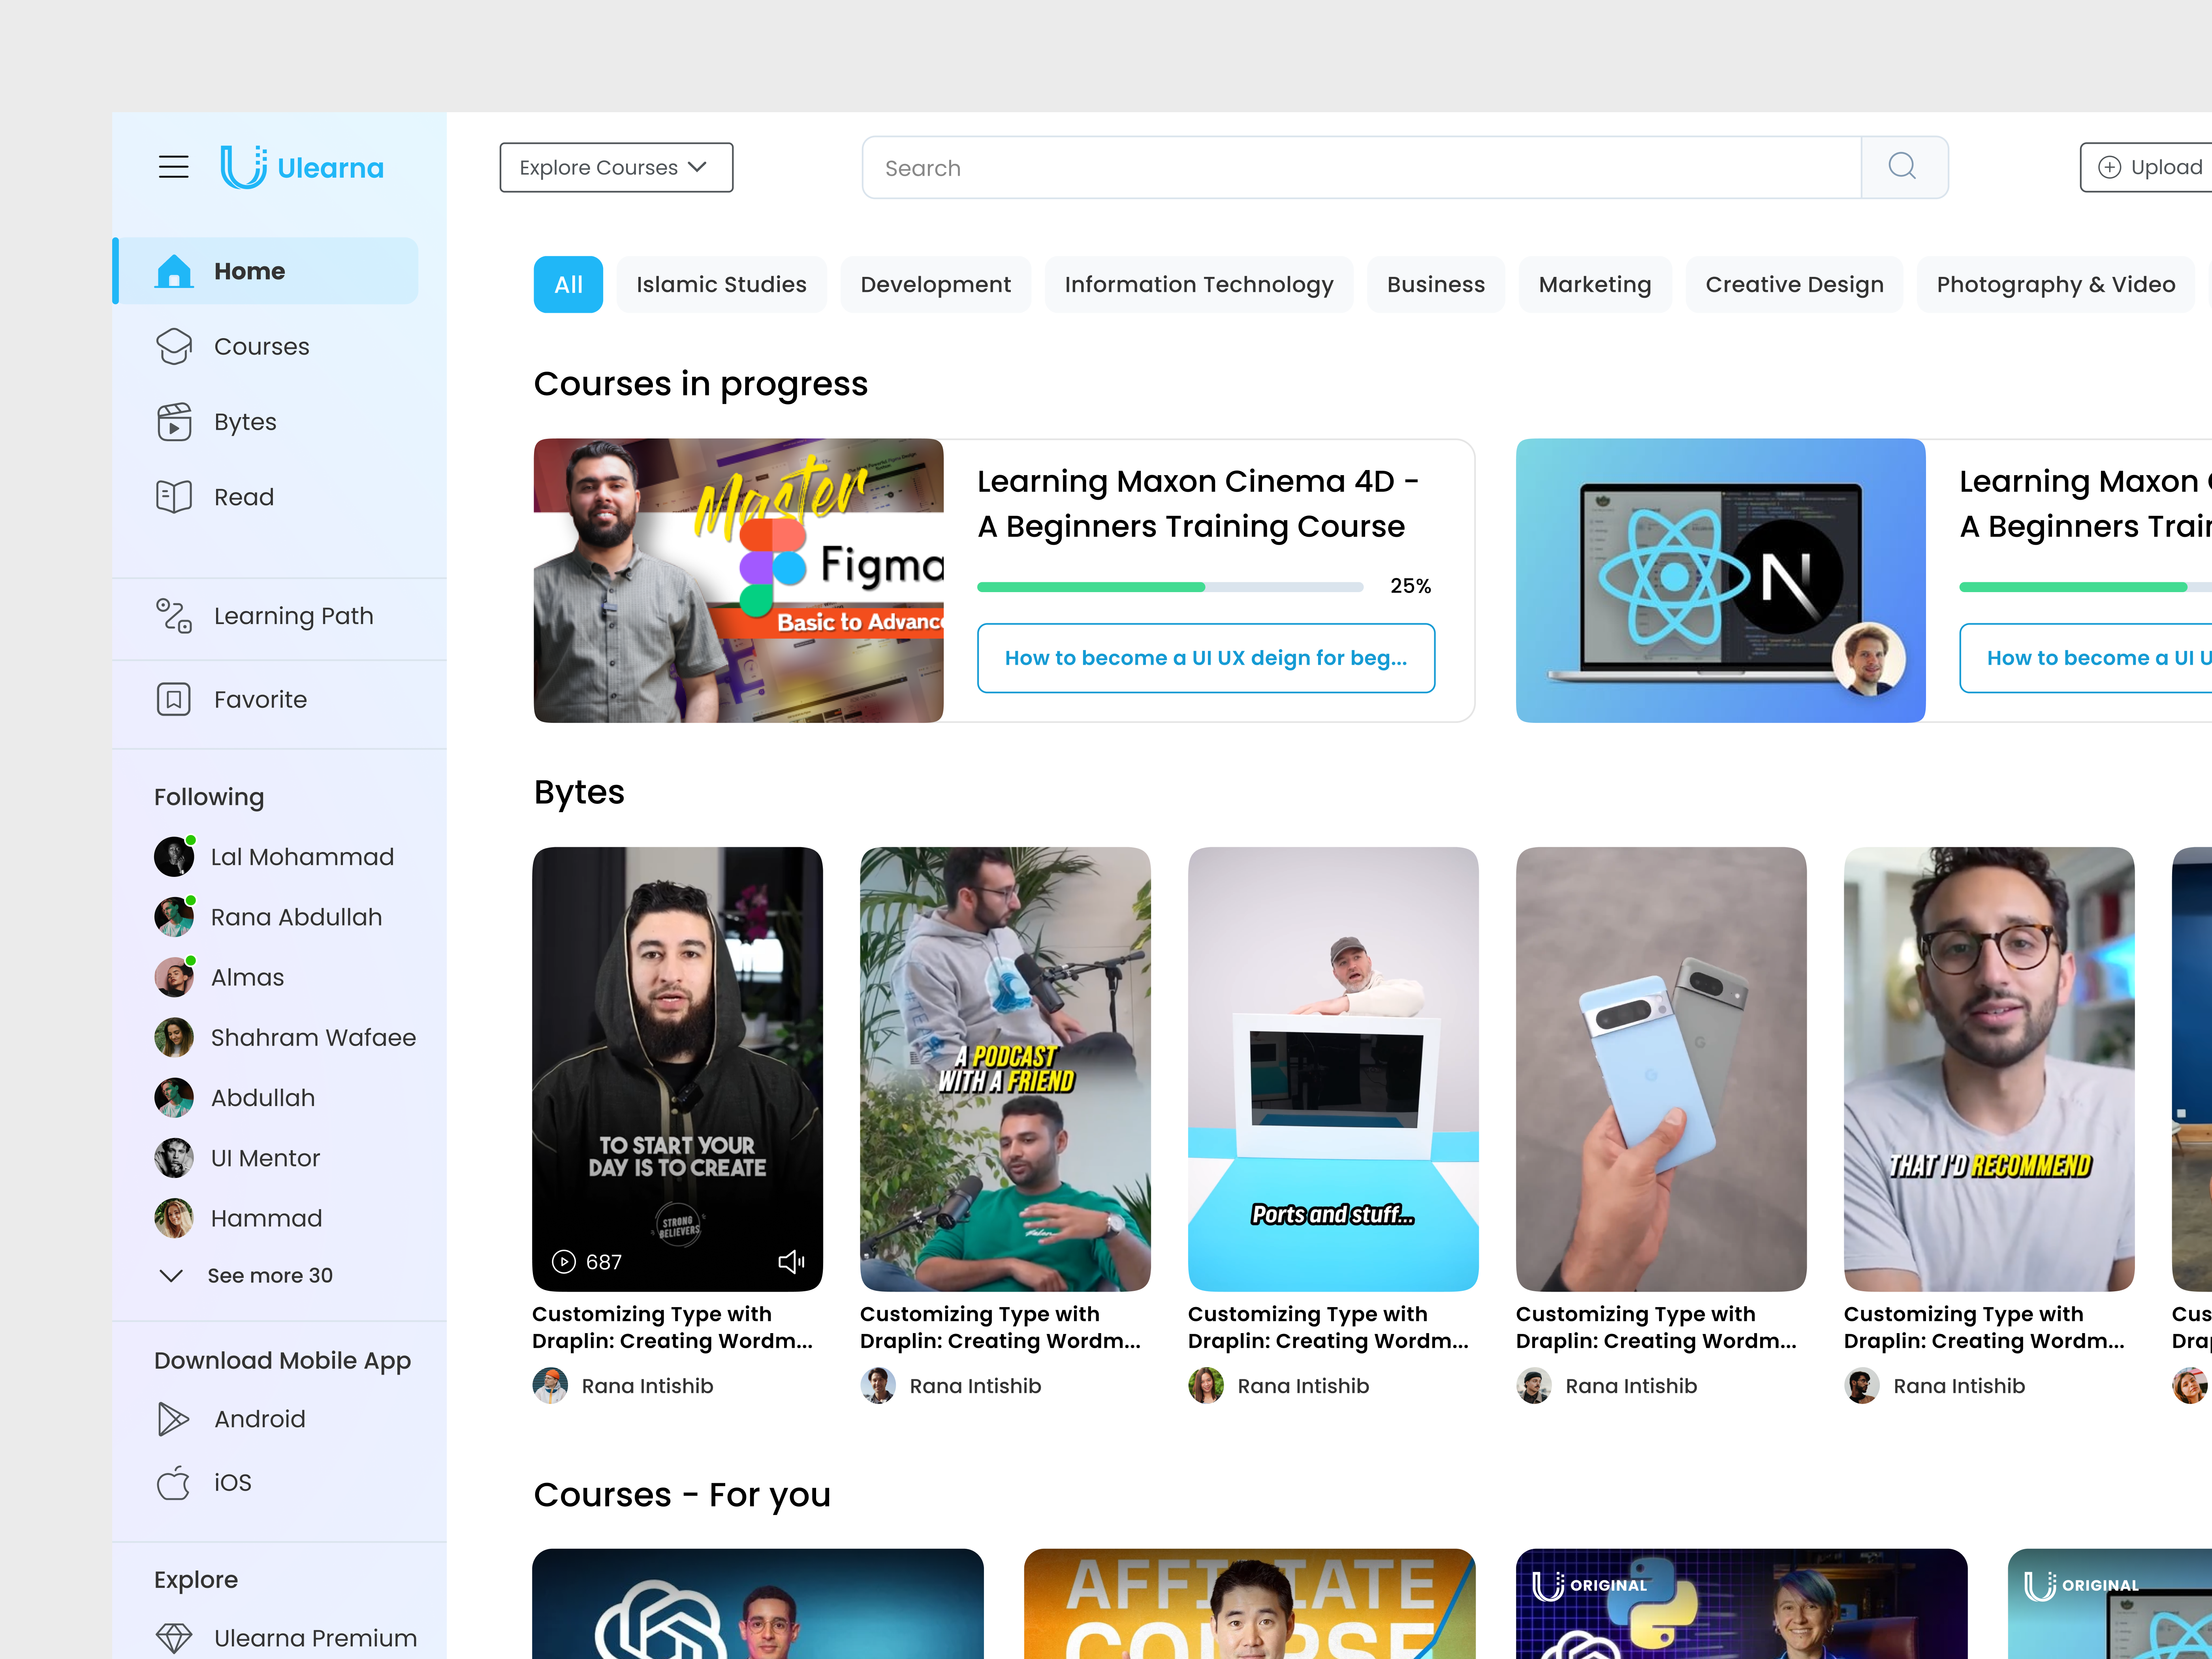
Task: Toggle the All category filter pill
Action: click(568, 284)
